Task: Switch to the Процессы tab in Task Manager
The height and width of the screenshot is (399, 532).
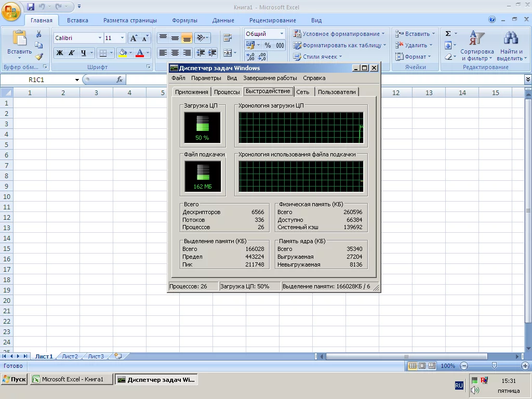Action: click(227, 92)
